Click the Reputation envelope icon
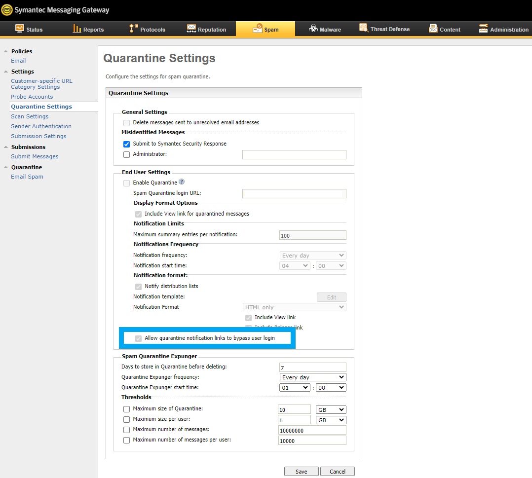 coord(191,29)
